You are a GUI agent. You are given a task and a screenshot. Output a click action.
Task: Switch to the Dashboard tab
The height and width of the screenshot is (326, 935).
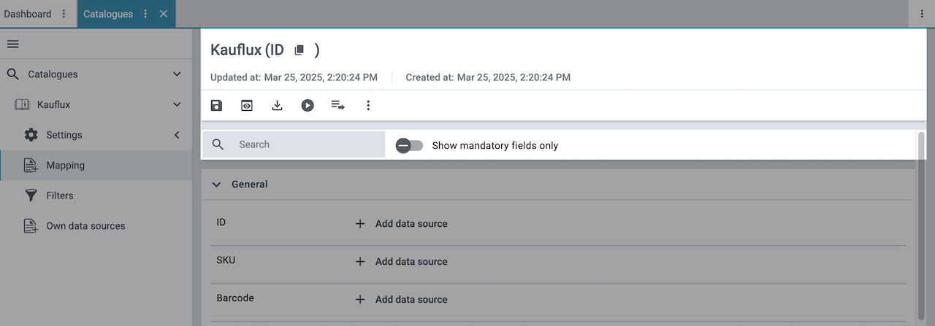[x=28, y=14]
